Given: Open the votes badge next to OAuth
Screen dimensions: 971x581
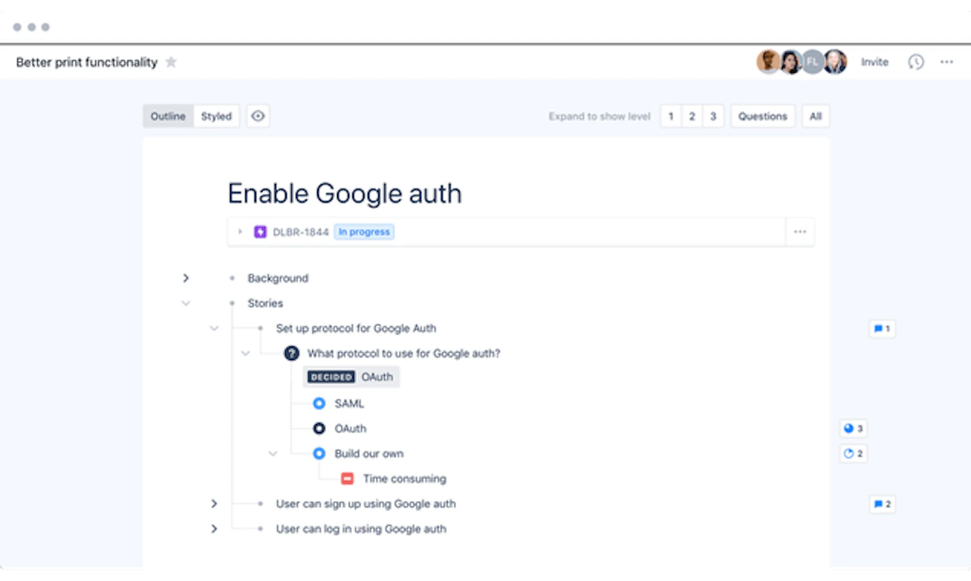Looking at the screenshot, I should (853, 429).
